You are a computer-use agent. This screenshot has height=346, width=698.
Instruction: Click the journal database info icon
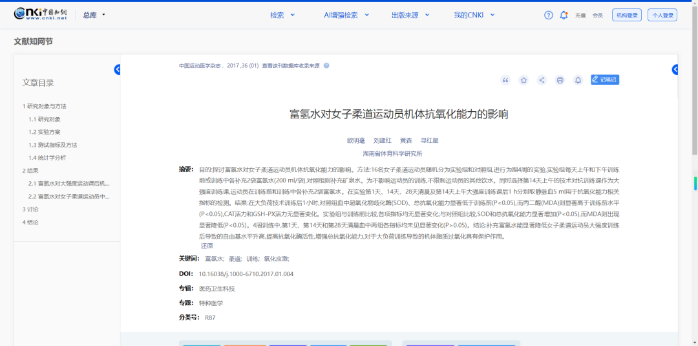[326, 66]
